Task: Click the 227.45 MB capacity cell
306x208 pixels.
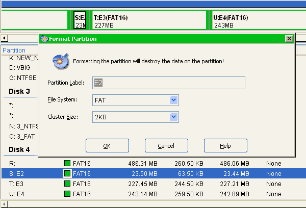Action: pos(143,184)
